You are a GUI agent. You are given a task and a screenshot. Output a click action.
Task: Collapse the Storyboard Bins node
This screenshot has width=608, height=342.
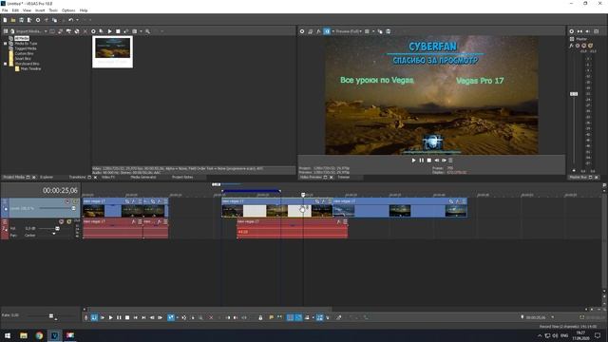[x=5, y=64]
